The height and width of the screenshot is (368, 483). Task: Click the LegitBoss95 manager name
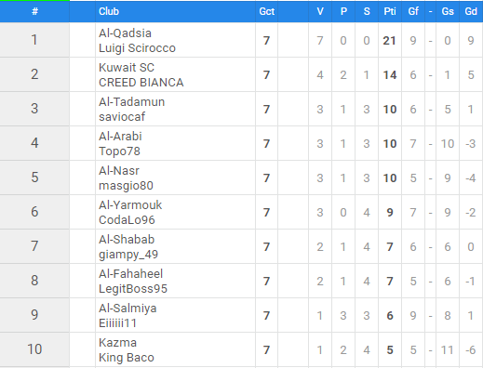(133, 289)
